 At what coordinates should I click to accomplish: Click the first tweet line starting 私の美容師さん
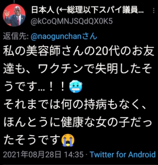click(x=79, y=51)
